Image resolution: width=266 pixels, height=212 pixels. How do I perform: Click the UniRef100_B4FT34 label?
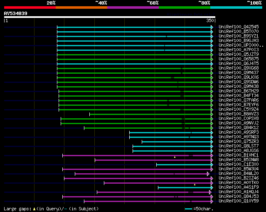pyautogui.click(x=239, y=96)
